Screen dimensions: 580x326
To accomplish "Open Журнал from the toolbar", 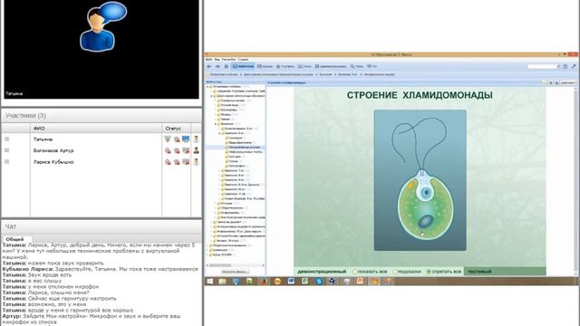I will click(x=265, y=66).
